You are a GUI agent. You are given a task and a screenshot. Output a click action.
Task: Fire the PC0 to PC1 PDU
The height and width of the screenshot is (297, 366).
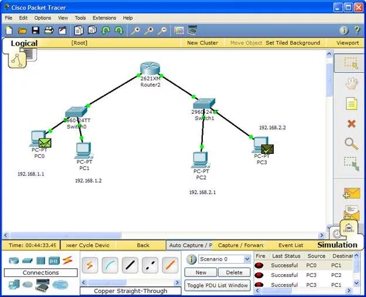click(259, 265)
